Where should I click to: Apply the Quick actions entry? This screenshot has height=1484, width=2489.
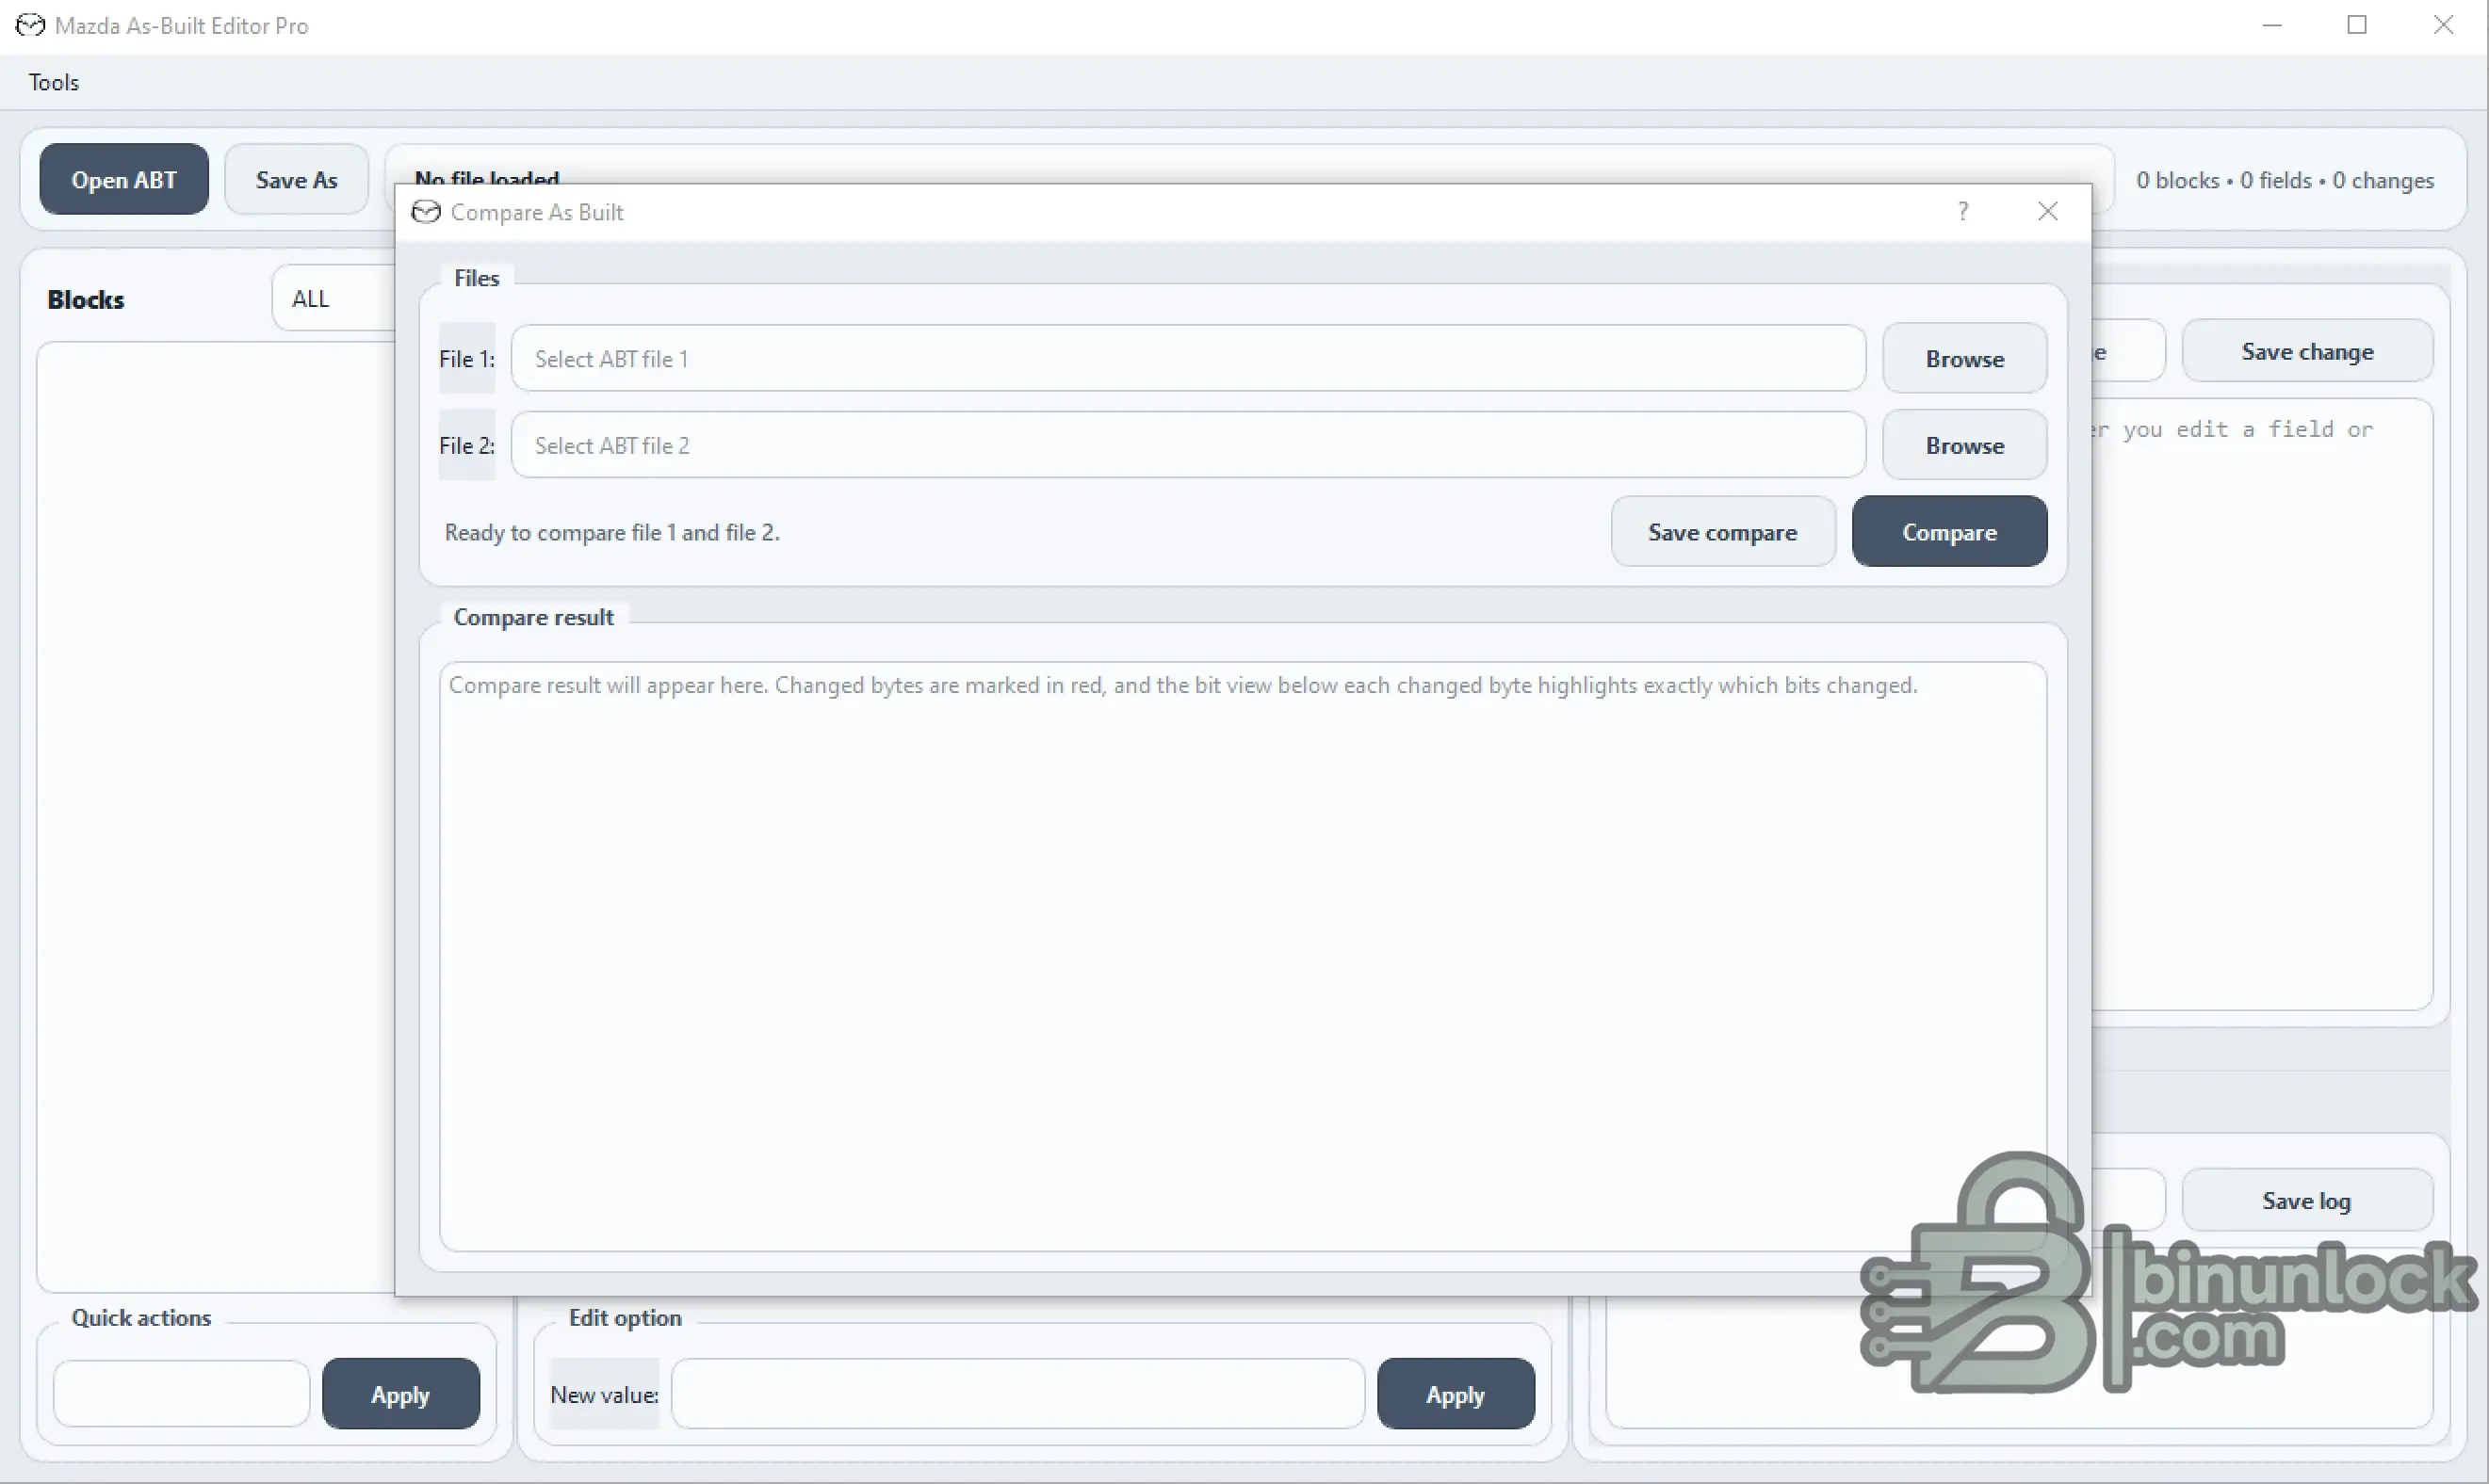tap(400, 1394)
